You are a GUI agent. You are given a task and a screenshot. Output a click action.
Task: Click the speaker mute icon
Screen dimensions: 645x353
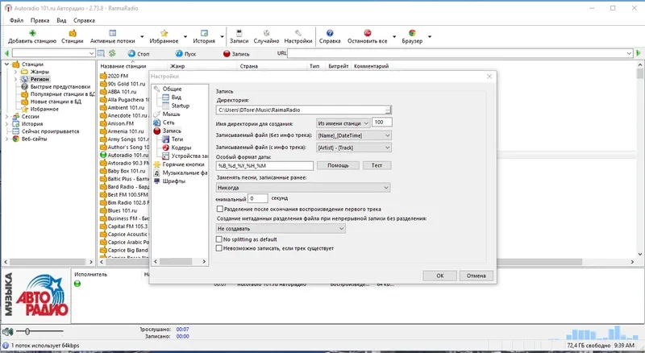pyautogui.click(x=7, y=331)
